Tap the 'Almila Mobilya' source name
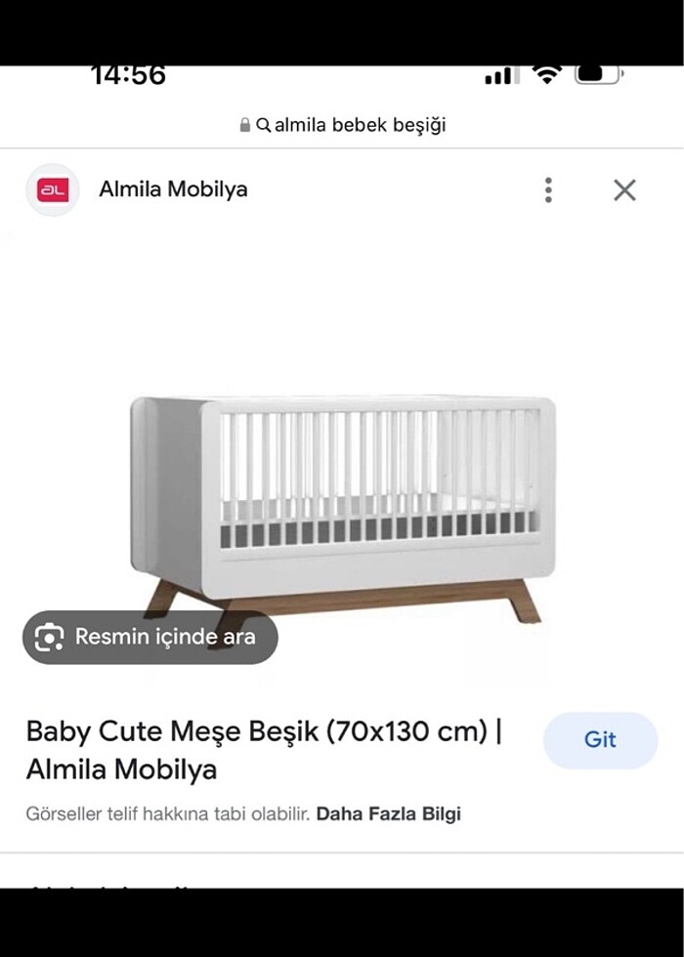684x957 pixels. tap(174, 189)
